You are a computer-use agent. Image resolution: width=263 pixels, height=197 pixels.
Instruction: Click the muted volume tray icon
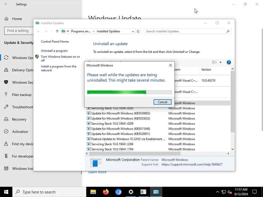coord(230,192)
